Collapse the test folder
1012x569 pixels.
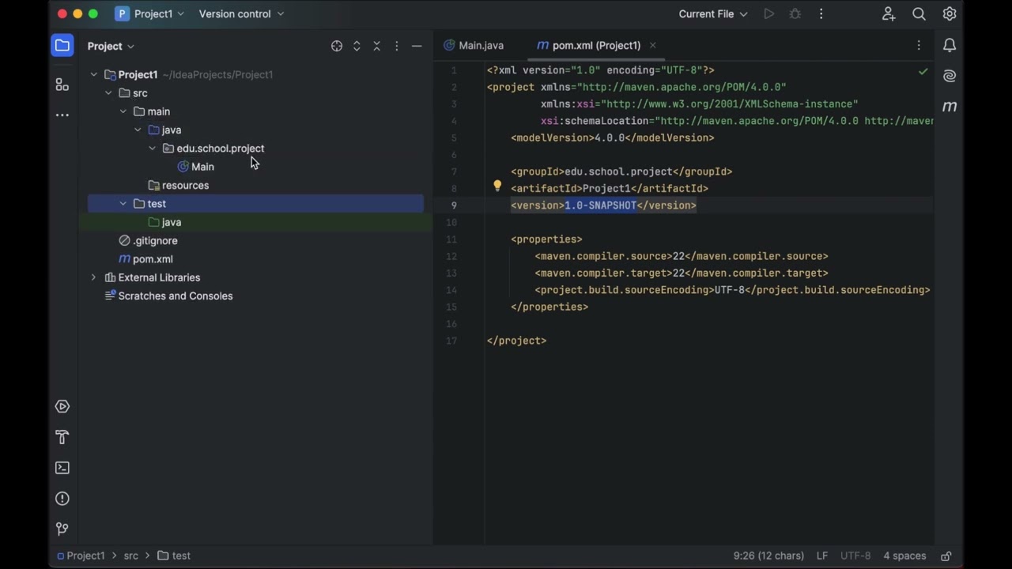point(123,204)
